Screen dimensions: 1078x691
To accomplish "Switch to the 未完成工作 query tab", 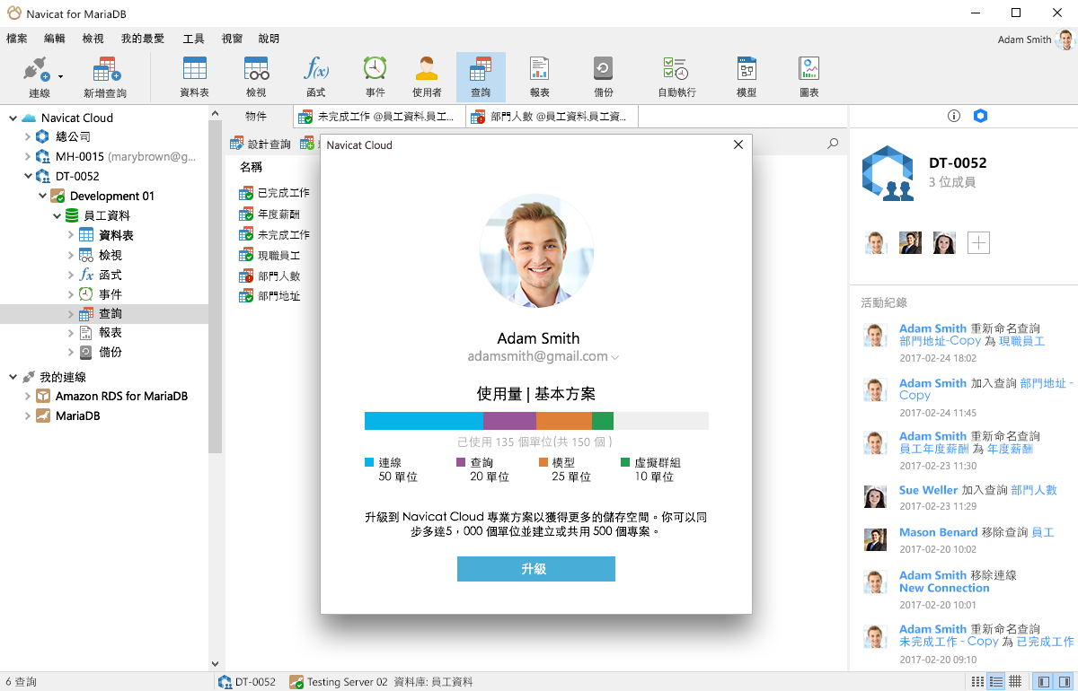I will click(x=379, y=117).
